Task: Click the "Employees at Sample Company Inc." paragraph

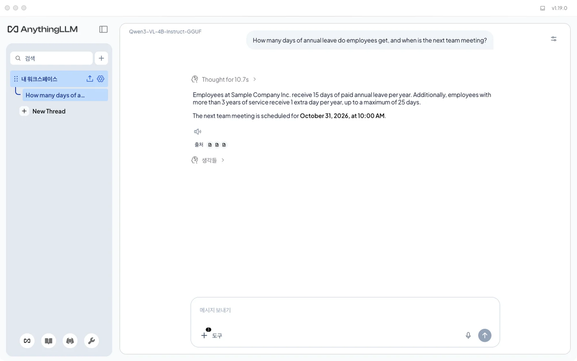Action: (x=342, y=98)
